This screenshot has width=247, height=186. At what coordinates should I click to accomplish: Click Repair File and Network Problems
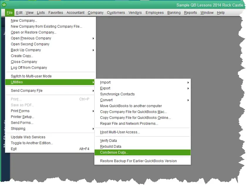pos(129,124)
